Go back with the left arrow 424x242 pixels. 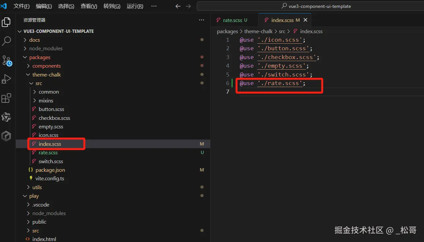pyautogui.click(x=178, y=6)
